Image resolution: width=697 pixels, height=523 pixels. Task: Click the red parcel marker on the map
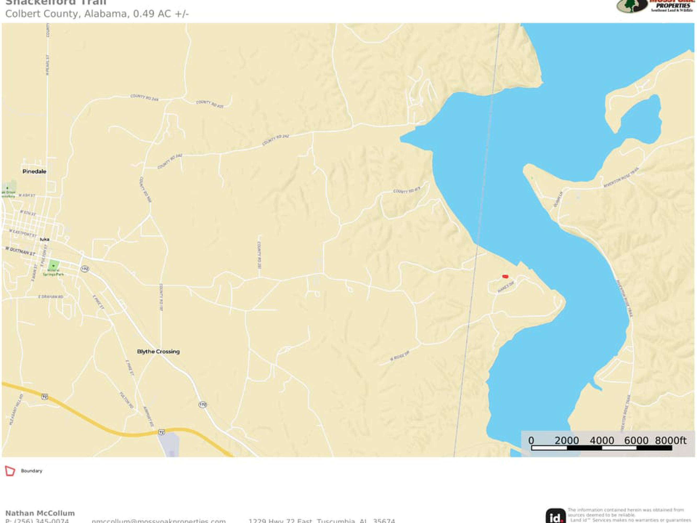click(505, 276)
